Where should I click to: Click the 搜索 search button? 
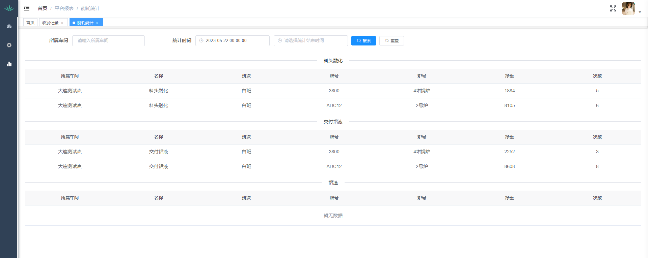pos(363,41)
